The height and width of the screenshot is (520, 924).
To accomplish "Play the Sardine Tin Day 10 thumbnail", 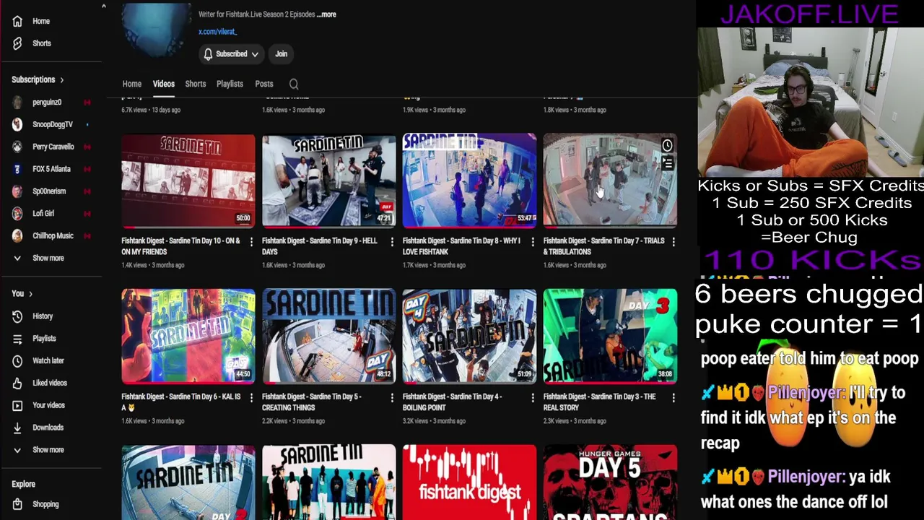I will (x=188, y=181).
